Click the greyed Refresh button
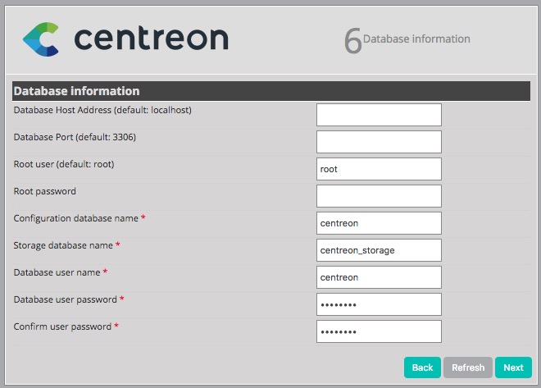The width and height of the screenshot is (541, 388). (467, 367)
